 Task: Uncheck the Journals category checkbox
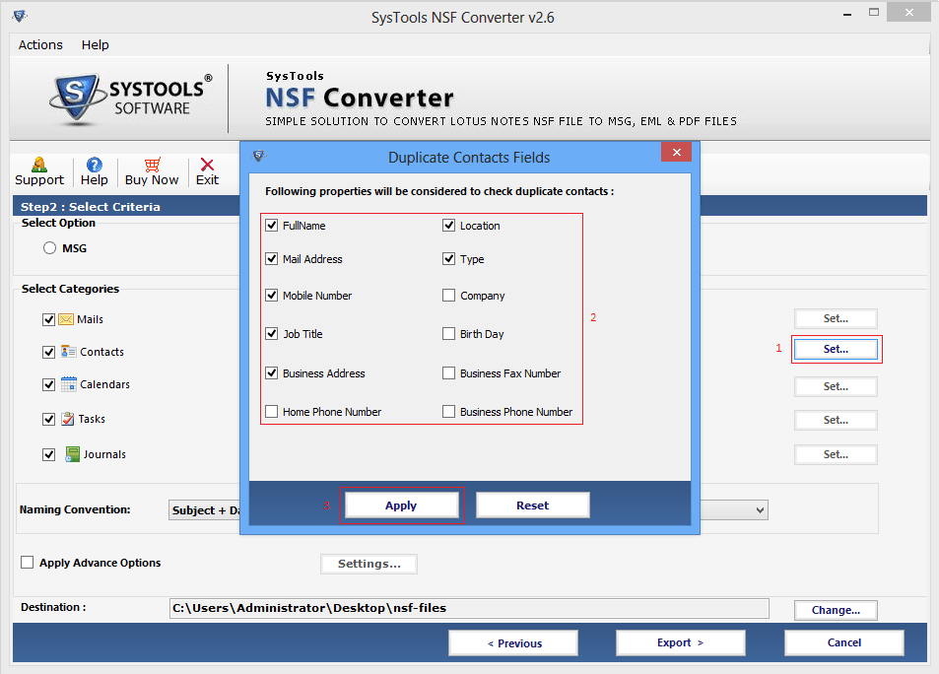pyautogui.click(x=49, y=454)
